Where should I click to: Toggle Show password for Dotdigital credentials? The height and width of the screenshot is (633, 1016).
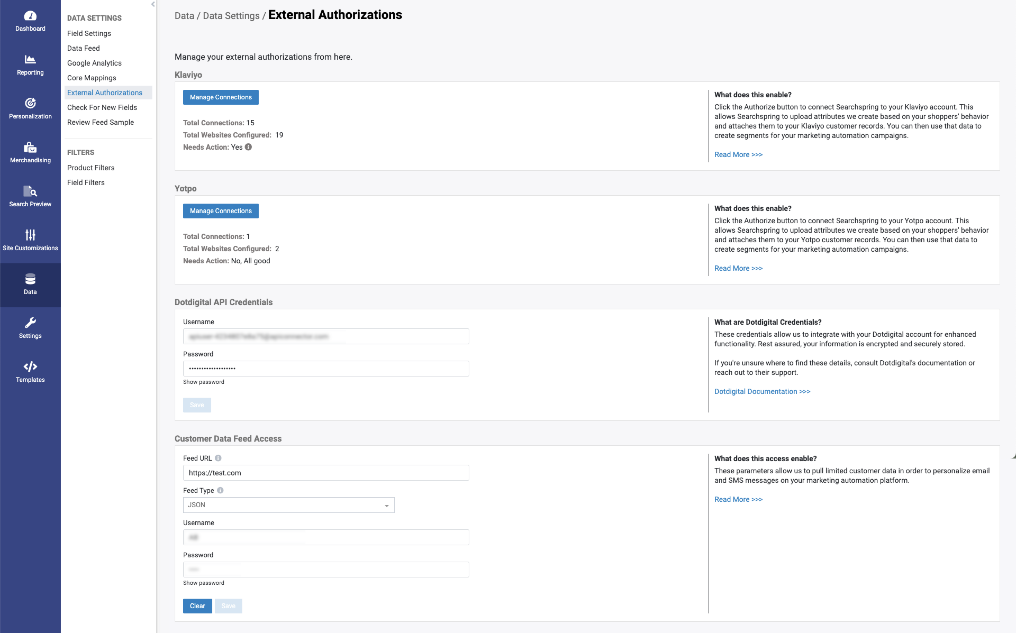[x=203, y=382]
